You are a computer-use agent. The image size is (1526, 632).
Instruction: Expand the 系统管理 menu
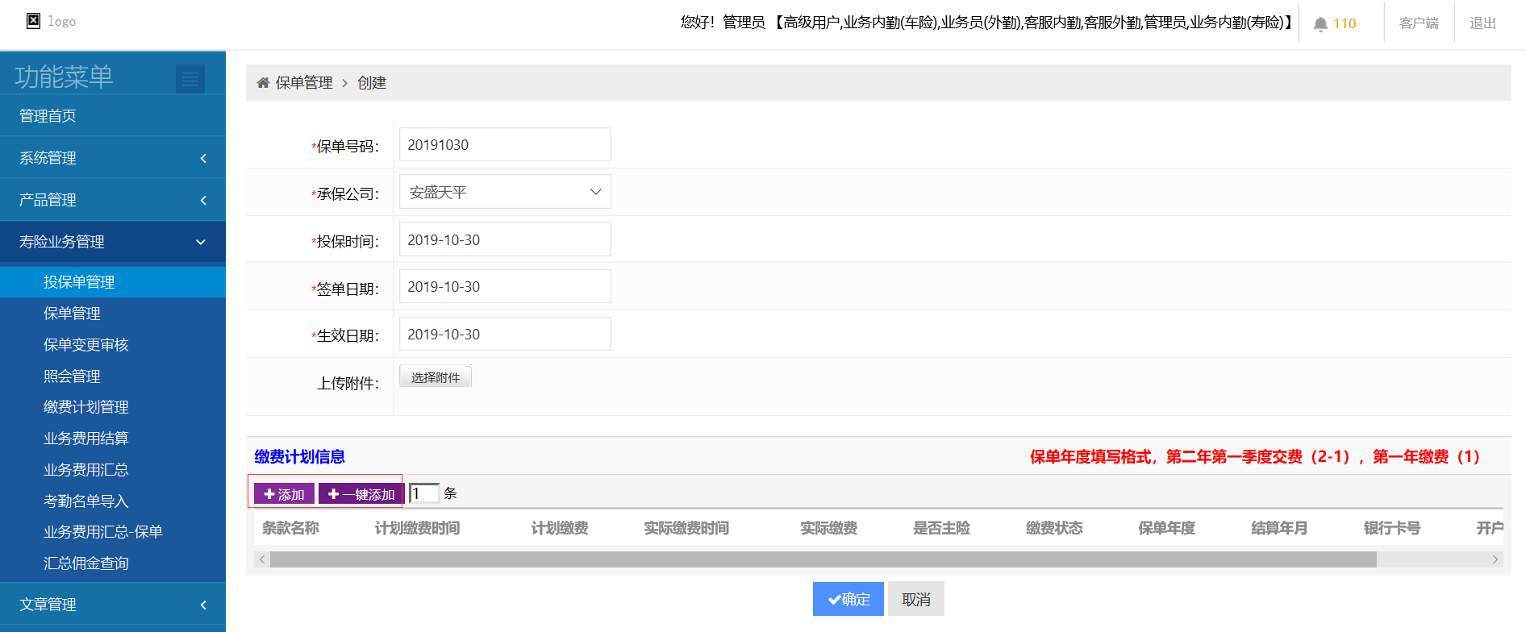[x=113, y=158]
